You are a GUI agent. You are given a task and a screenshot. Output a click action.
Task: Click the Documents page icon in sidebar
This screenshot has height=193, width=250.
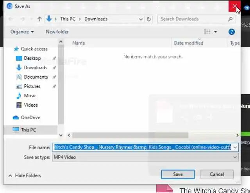pyautogui.click(x=19, y=77)
